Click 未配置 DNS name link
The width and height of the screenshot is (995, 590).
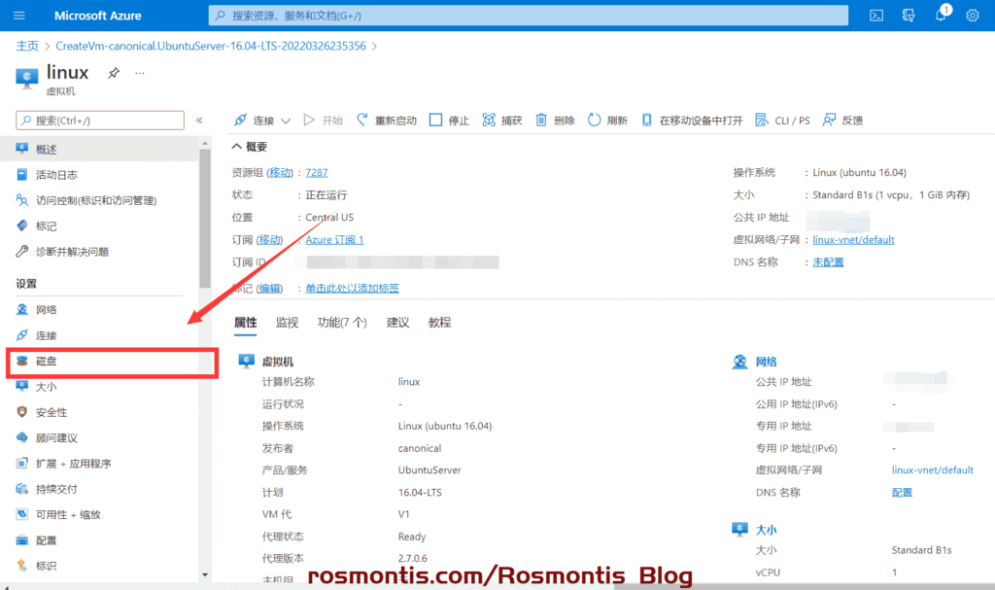[x=828, y=262]
